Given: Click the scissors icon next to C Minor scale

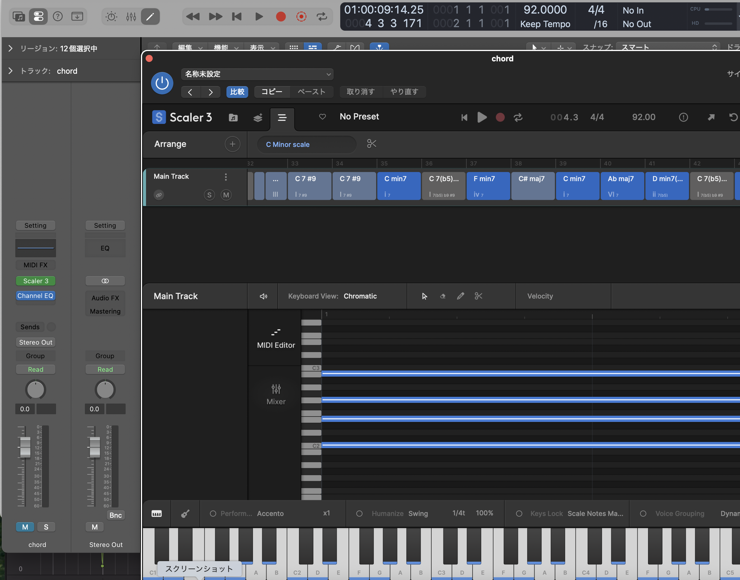Looking at the screenshot, I should [x=371, y=144].
